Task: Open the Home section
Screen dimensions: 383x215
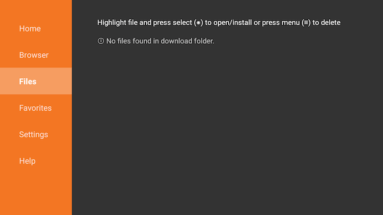Action: (x=36, y=29)
